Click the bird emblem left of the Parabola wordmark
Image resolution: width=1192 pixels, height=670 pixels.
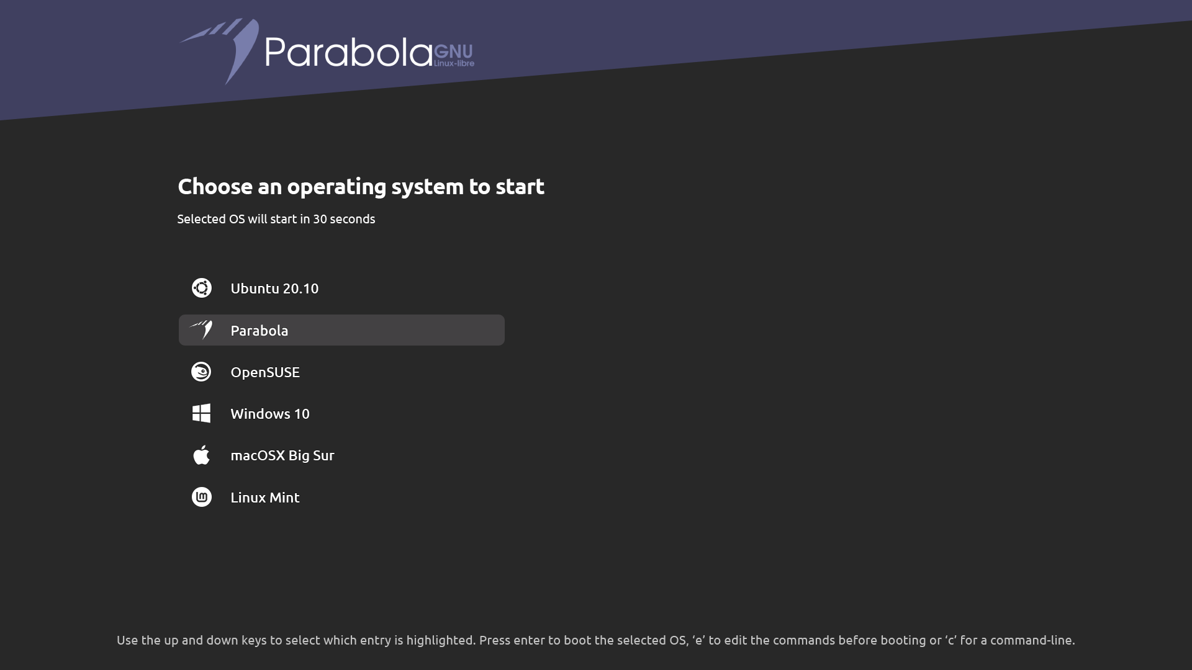pos(219,51)
